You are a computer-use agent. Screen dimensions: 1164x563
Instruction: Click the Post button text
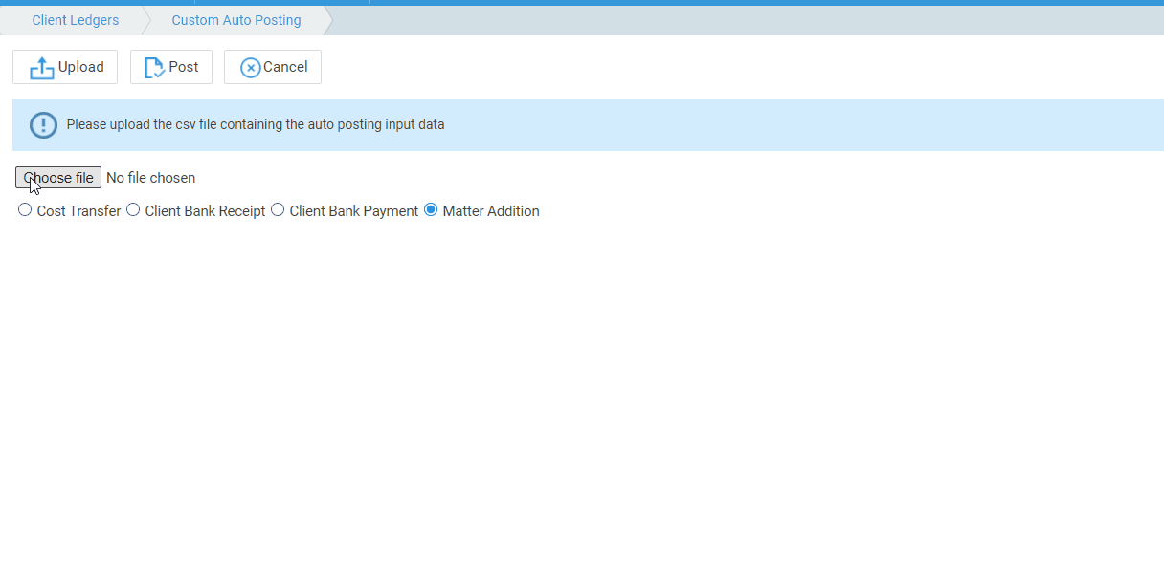click(184, 67)
